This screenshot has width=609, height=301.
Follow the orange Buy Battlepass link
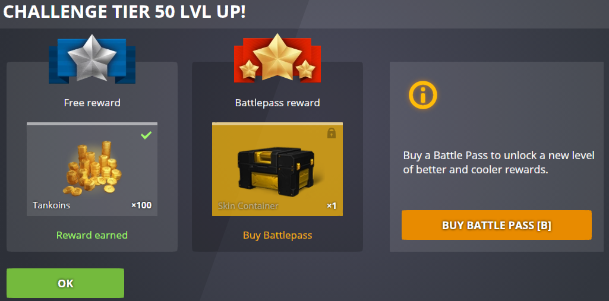(277, 235)
